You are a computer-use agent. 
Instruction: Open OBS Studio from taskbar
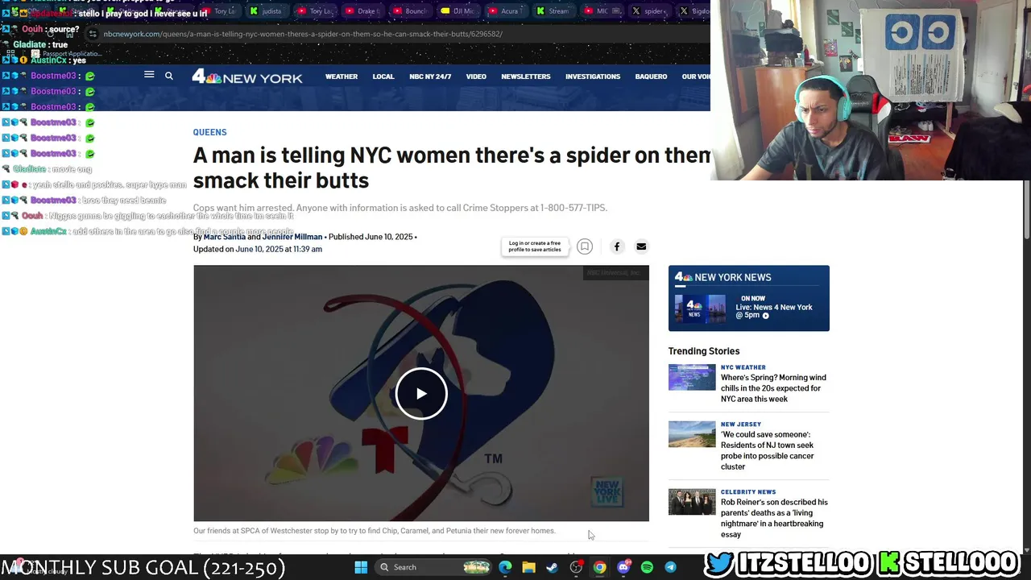point(576,567)
